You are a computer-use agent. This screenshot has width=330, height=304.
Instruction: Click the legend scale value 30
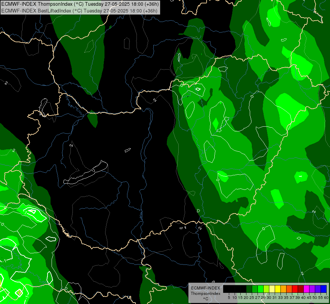(x=269, y=298)
